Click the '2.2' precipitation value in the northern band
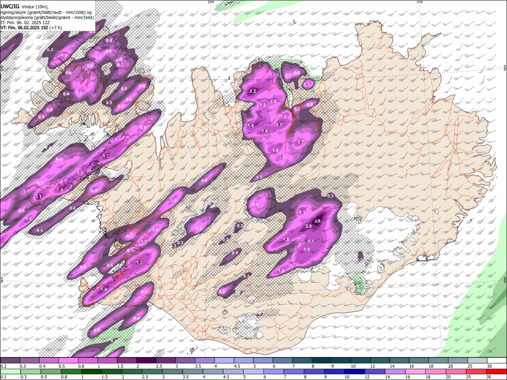This screenshot has height=380, width=507. 253,91
